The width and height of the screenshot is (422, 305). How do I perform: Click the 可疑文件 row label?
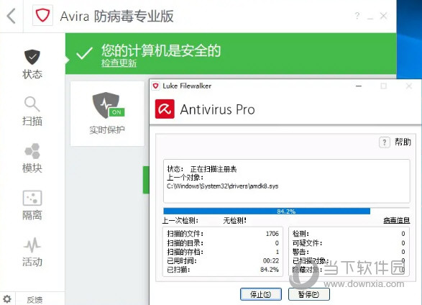(x=308, y=243)
